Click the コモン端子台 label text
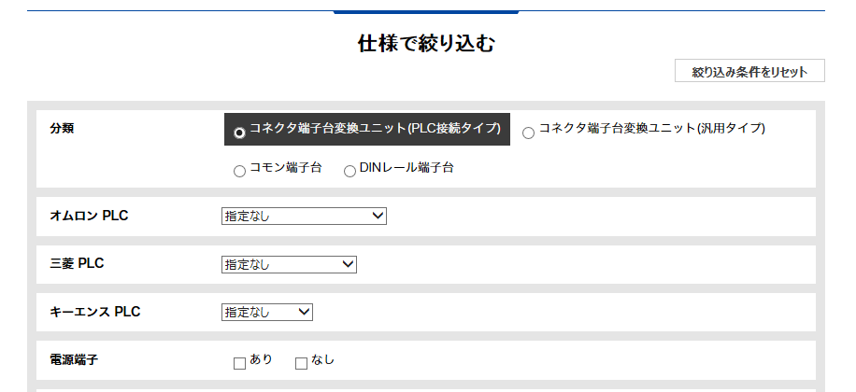Screen dimensions: 856x392 286,167
